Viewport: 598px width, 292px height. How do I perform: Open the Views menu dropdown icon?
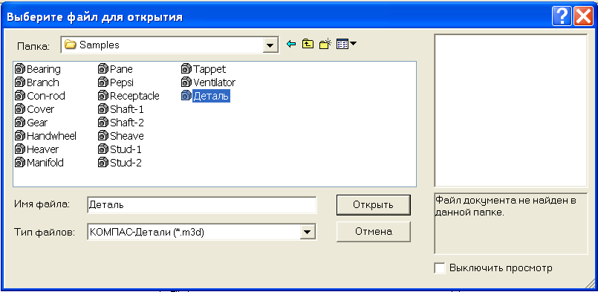346,45
